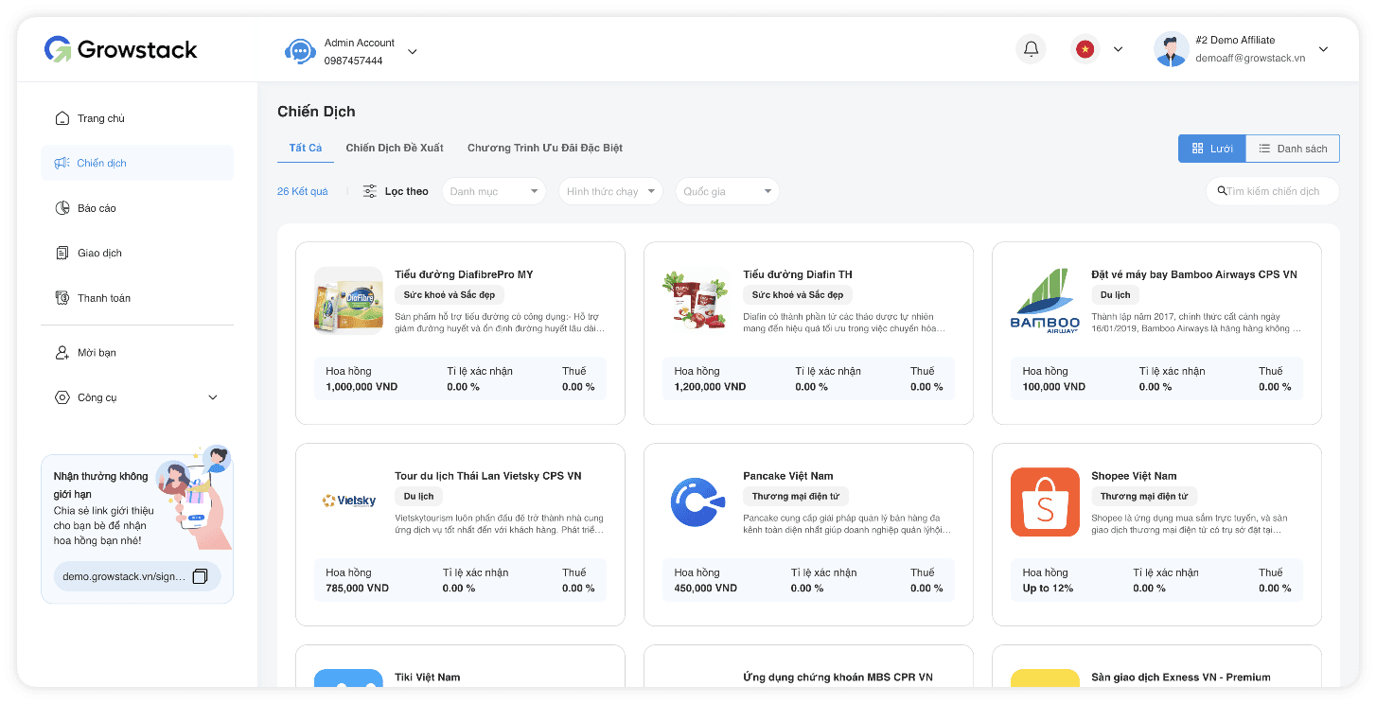The image size is (1376, 704).
Task: Click the Pancake Thương mại điện tử tag
Action: pos(796,496)
